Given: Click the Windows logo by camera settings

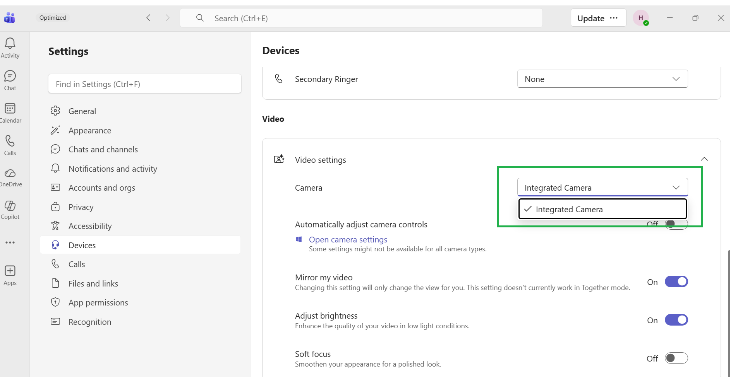Looking at the screenshot, I should [x=299, y=239].
